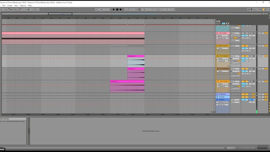The width and height of the screenshot is (270, 152).
Task: Toggle the Automation Mode icon
Action: tap(223, 23)
